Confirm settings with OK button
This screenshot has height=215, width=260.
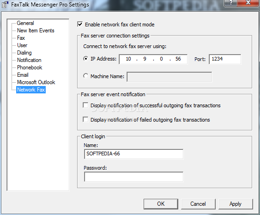[161, 204]
